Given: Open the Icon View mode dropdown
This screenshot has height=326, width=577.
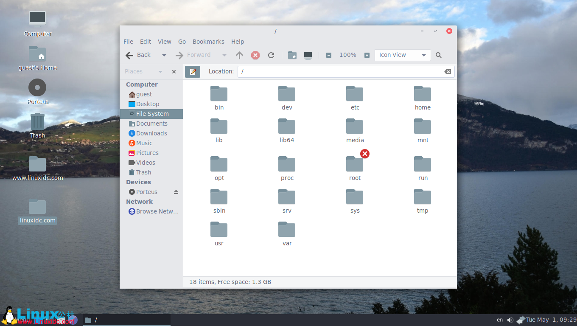Looking at the screenshot, I should point(403,55).
